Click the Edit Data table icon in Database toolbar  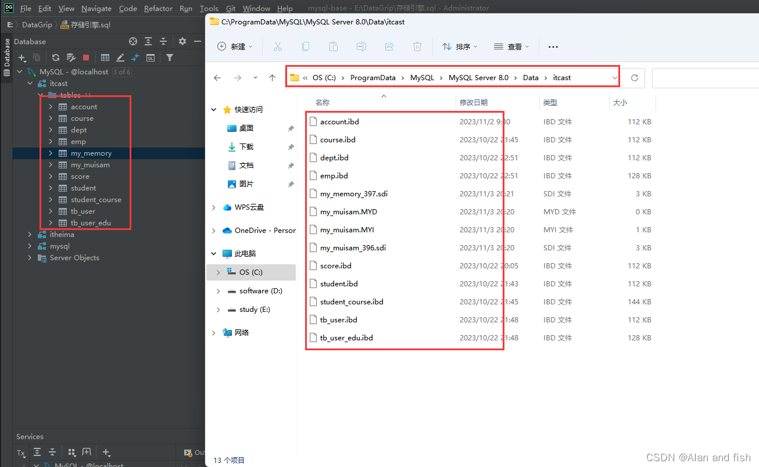tap(105, 58)
